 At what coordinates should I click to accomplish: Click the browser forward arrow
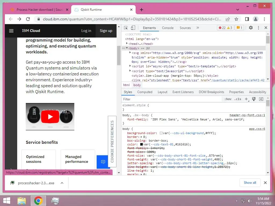click(x=19, y=19)
